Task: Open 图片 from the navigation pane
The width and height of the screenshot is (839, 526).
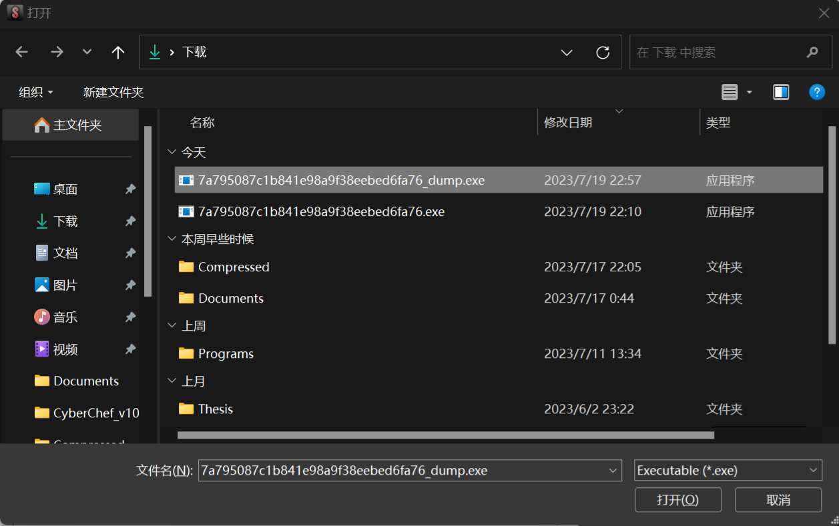Action: pos(65,285)
